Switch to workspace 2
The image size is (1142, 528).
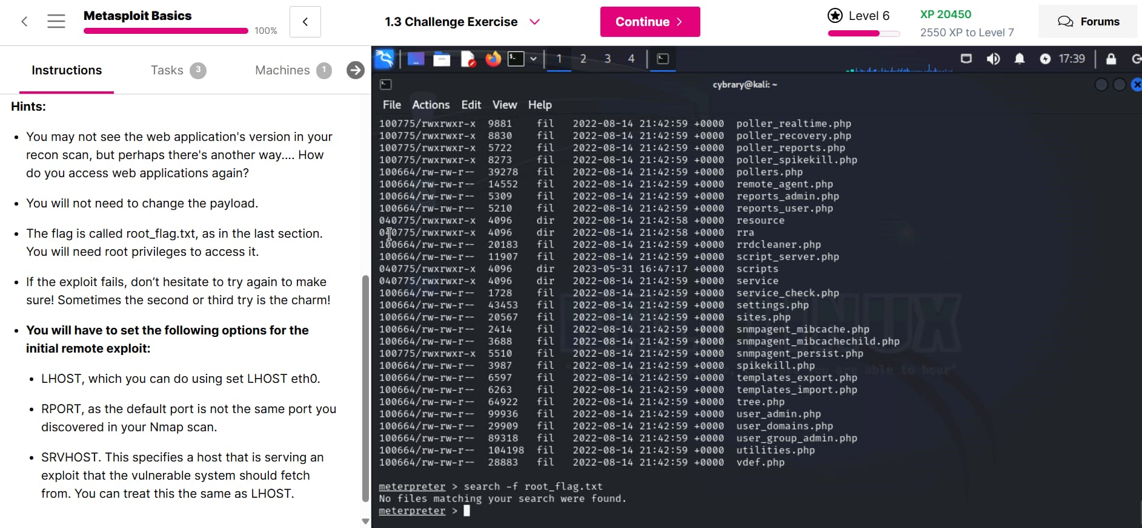(583, 59)
